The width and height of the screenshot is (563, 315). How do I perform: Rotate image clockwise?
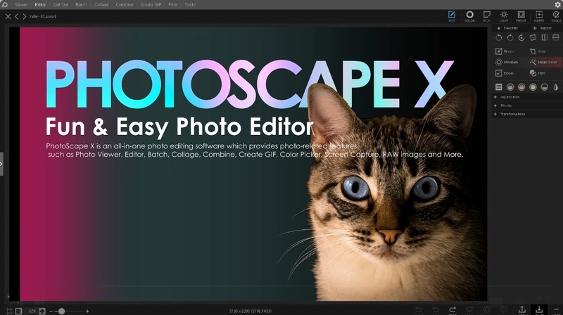pyautogui.click(x=510, y=38)
